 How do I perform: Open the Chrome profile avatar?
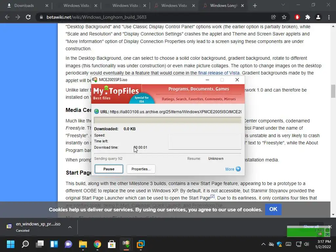click(x=318, y=17)
